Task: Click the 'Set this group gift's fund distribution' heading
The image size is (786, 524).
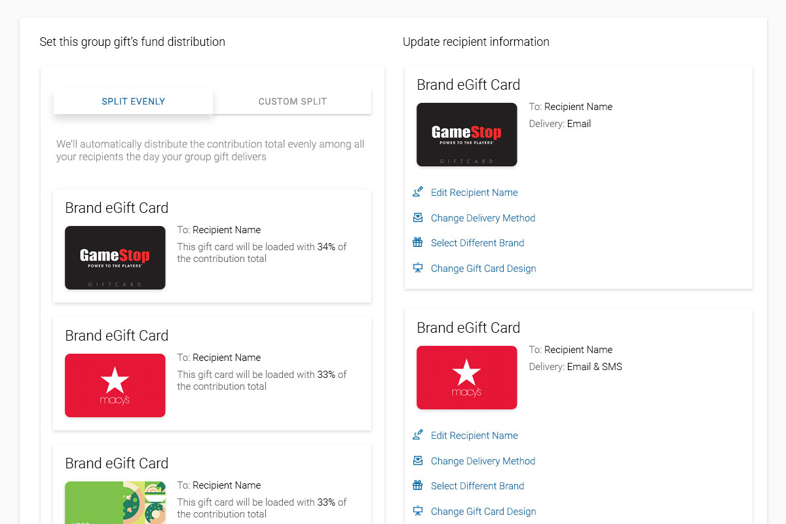Action: [x=132, y=42]
